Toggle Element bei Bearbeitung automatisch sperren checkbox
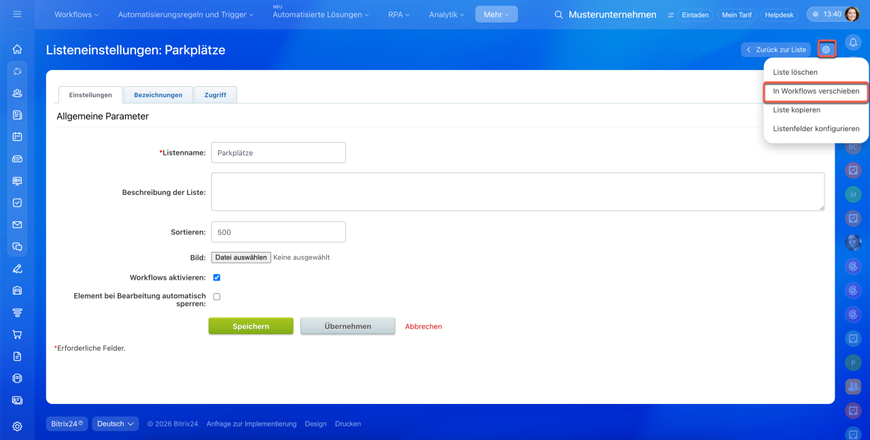Viewport: 870px width, 440px height. [x=217, y=297]
